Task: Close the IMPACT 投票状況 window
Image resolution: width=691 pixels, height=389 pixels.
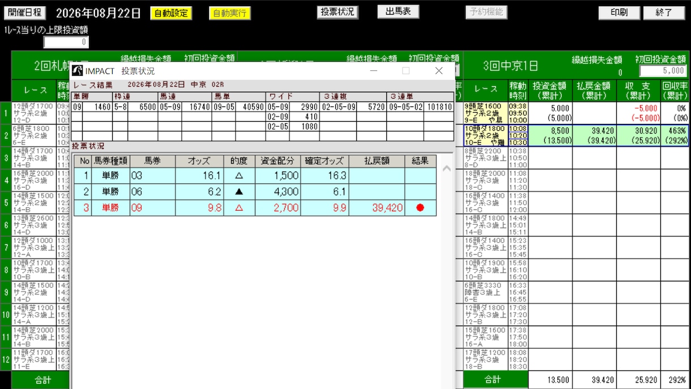Action: click(439, 71)
